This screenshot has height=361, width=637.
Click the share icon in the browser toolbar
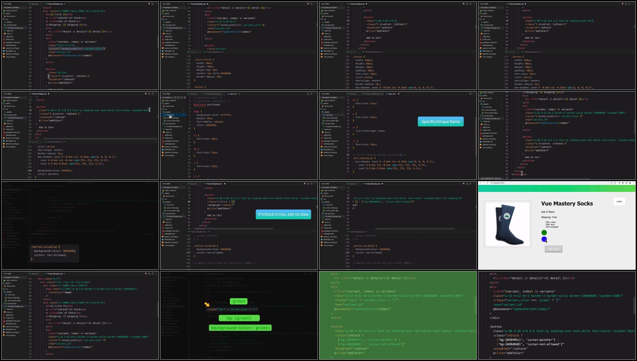[x=611, y=183]
